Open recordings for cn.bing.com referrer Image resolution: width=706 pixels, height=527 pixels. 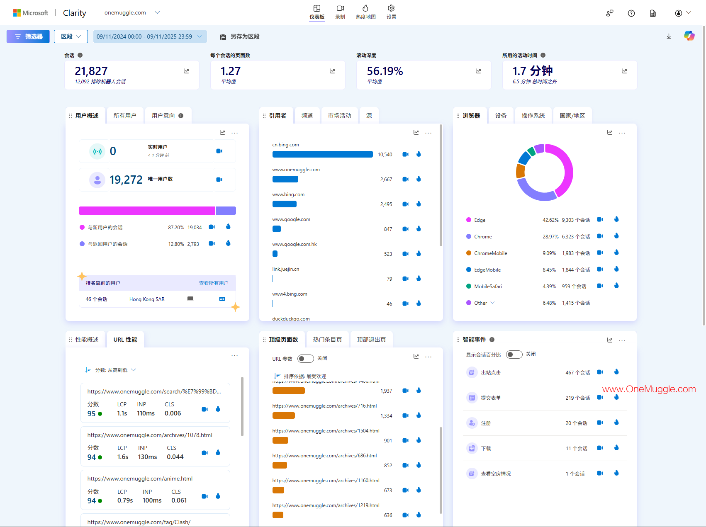click(x=405, y=154)
